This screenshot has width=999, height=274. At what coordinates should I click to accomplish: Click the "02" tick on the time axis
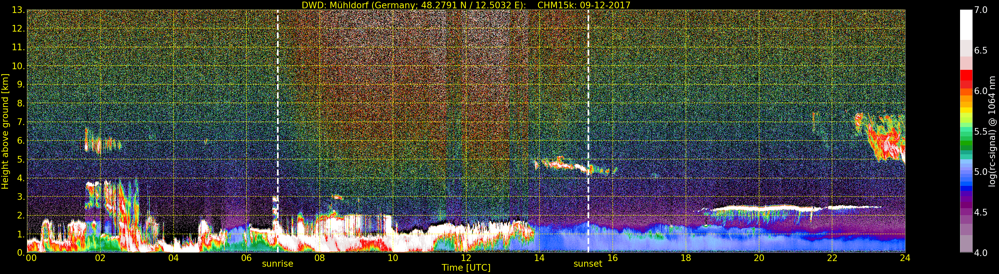(x=100, y=258)
